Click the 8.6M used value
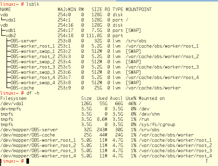 pos(102,119)
